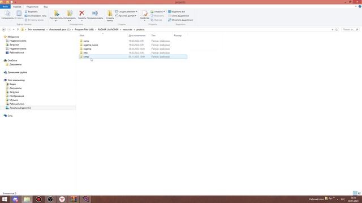Open the Копировать в folder command

tap(70, 16)
